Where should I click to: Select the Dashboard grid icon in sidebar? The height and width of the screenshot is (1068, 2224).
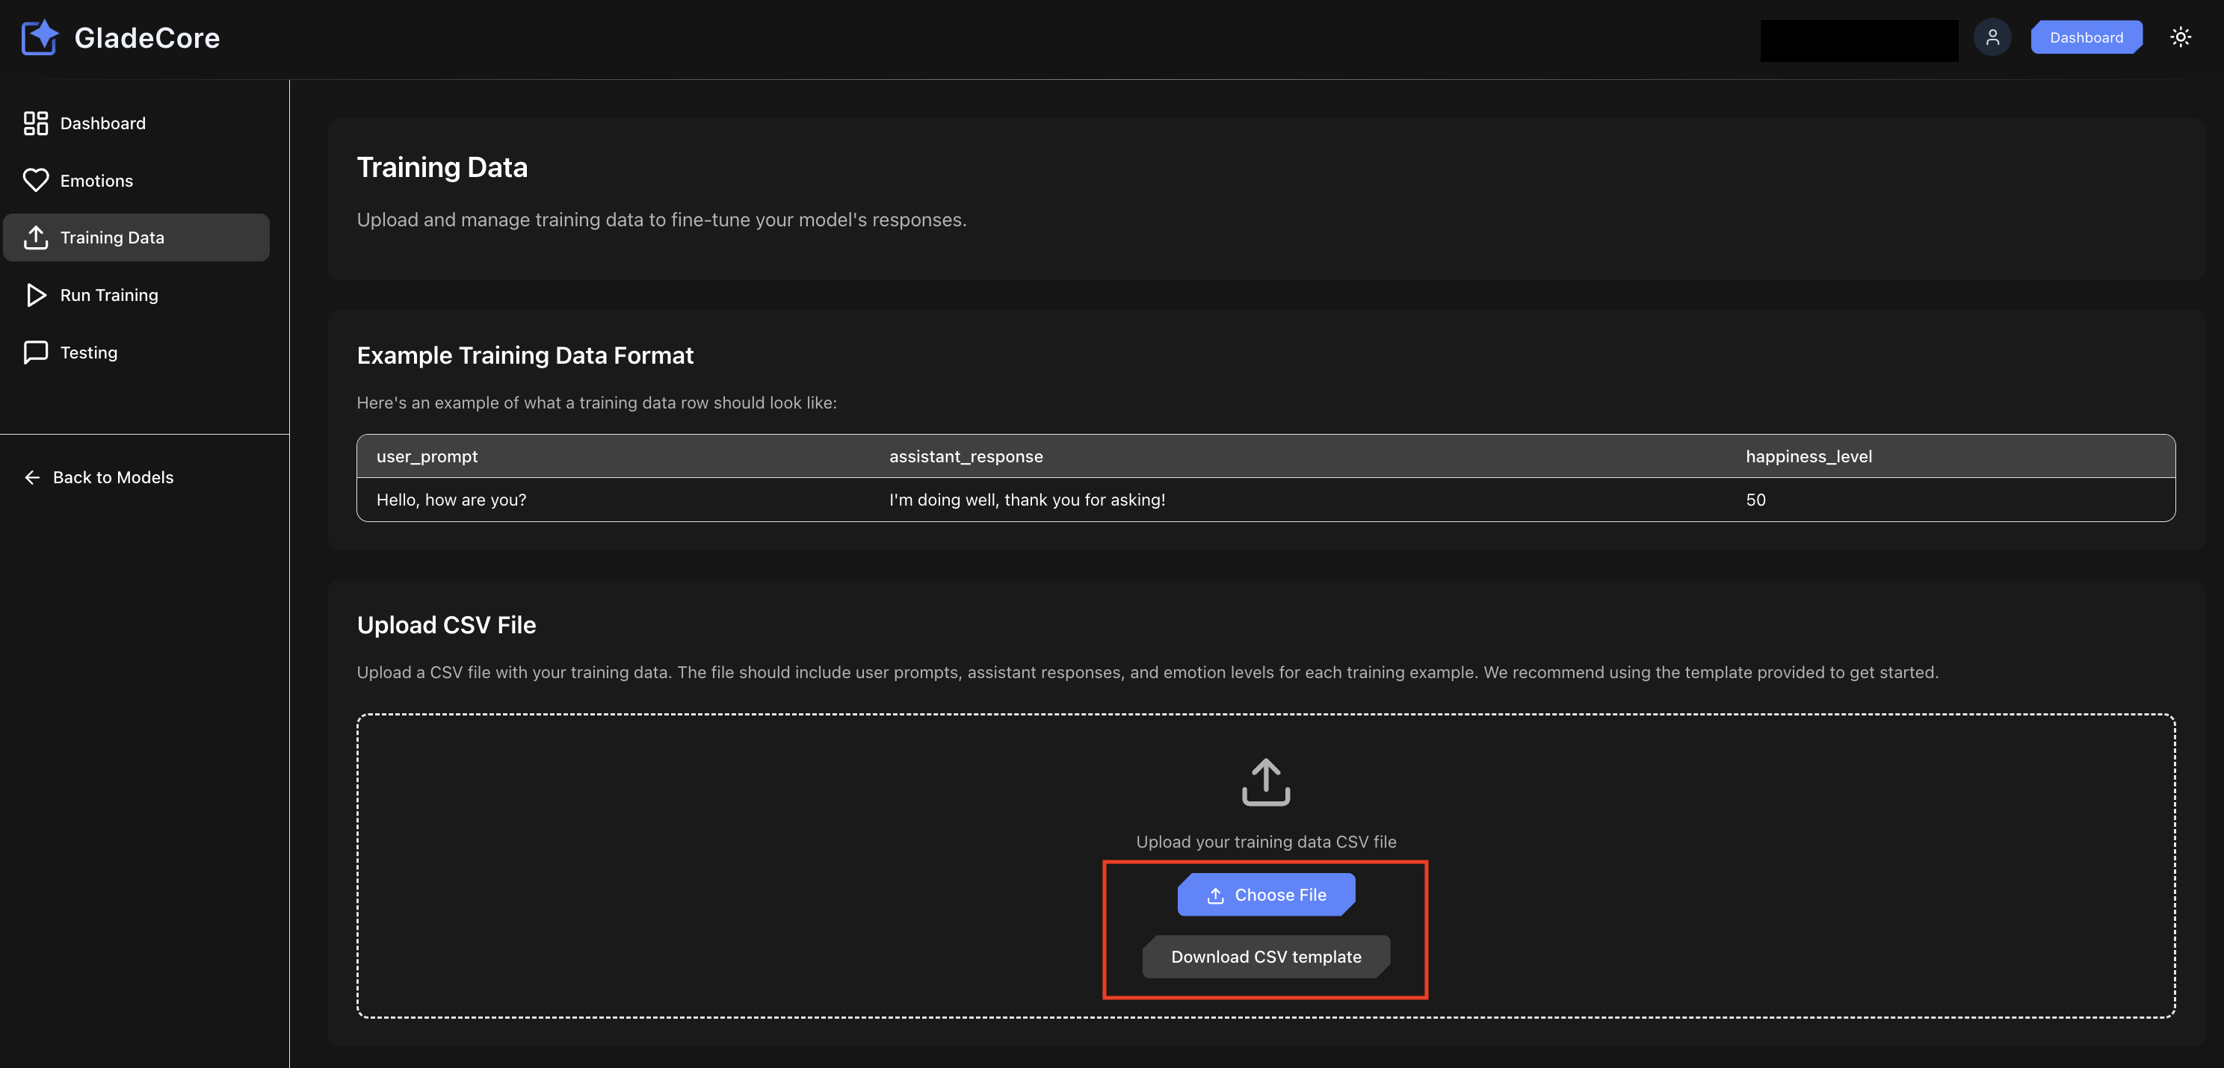35,122
